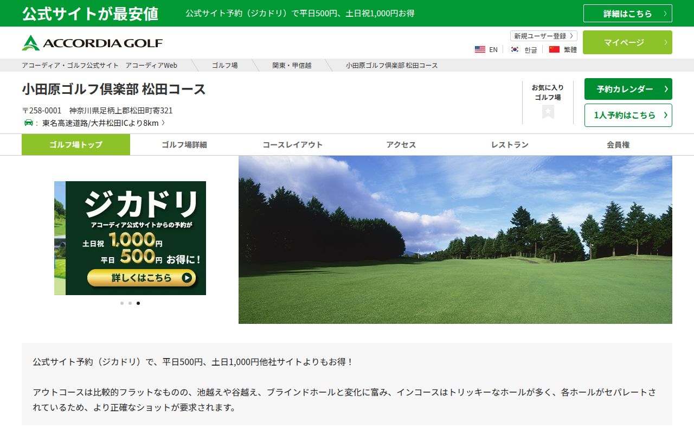Select the レストラン tab

[510, 145]
